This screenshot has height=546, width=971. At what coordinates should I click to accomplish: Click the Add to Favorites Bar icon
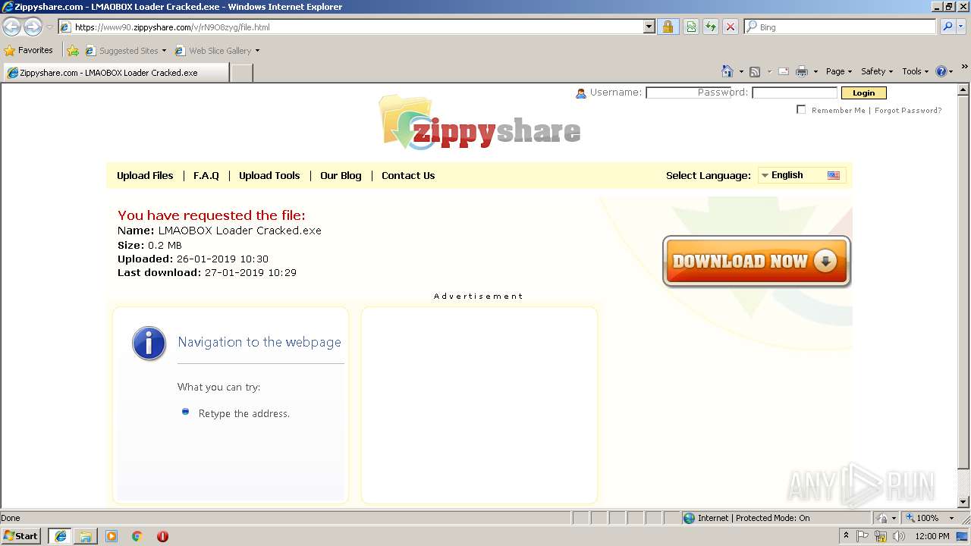[73, 51]
